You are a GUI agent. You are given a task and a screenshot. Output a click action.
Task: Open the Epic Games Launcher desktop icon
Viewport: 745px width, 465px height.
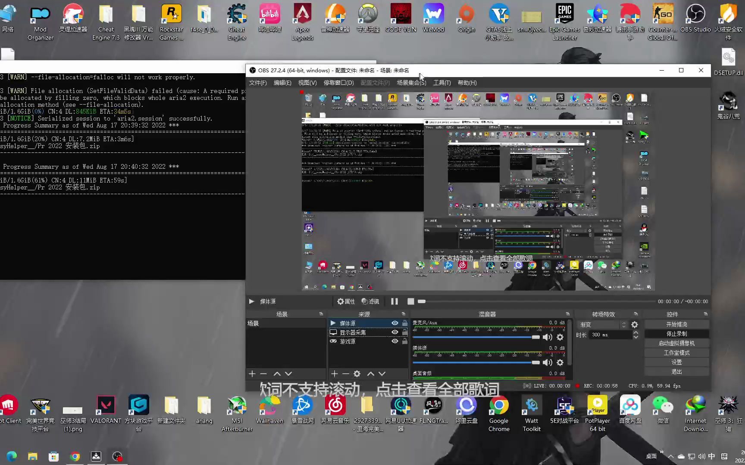(x=564, y=22)
